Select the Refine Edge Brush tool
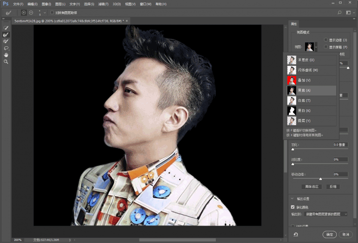 click(6, 35)
